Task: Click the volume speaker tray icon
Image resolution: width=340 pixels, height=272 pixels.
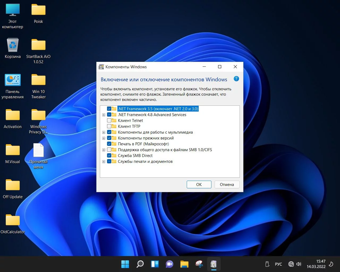Action: (299, 264)
